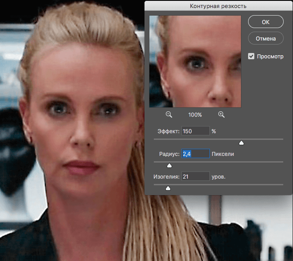Click the Радиус slider handle
Viewport: 293px width, 261px height.
[169, 166]
